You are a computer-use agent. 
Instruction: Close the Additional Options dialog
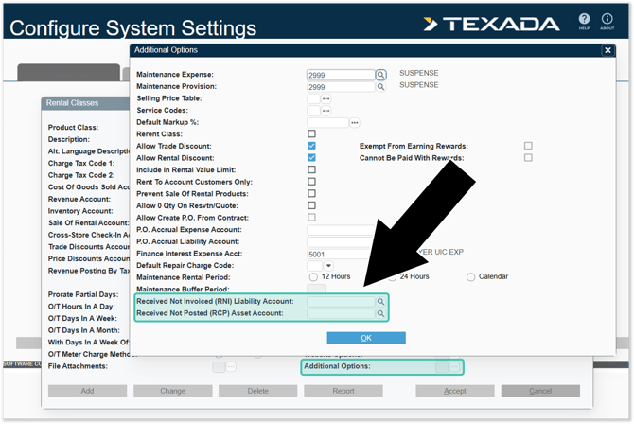[x=608, y=50]
